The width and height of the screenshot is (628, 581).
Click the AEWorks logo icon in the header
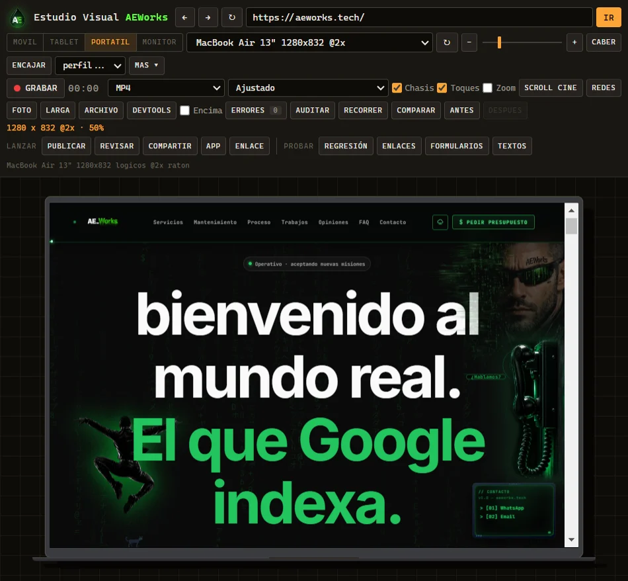pyautogui.click(x=17, y=18)
